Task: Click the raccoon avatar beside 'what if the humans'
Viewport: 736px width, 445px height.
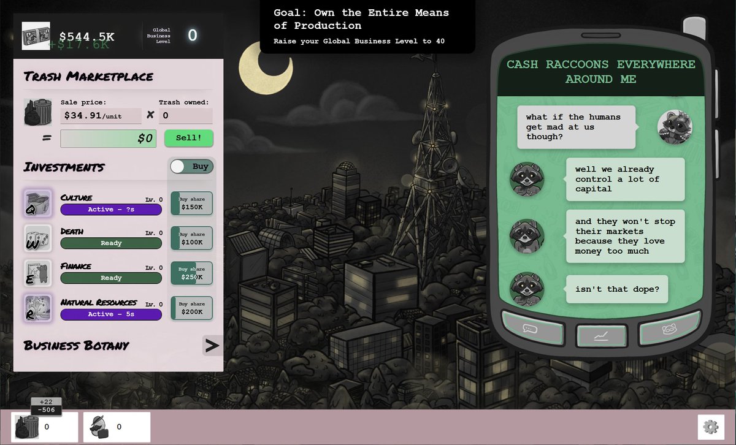Action: point(675,127)
